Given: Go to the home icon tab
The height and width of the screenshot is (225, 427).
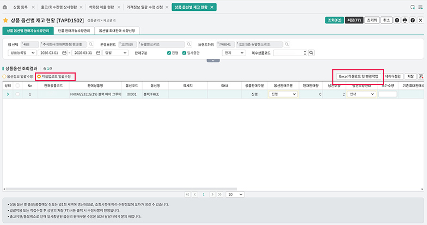Looking at the screenshot, I should pyautogui.click(x=4, y=8).
